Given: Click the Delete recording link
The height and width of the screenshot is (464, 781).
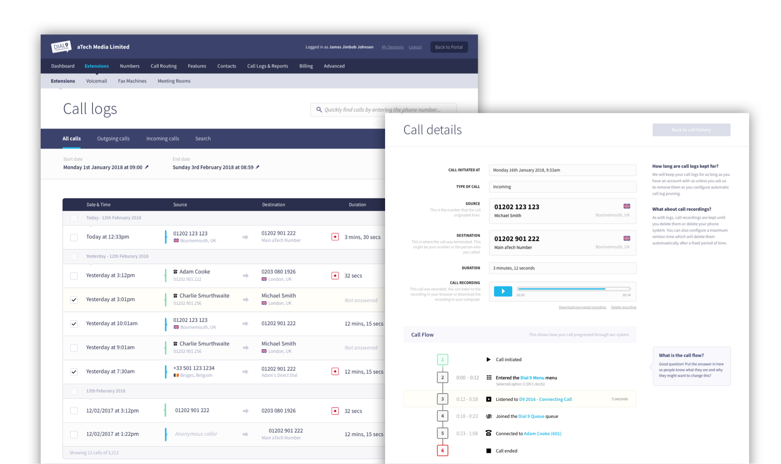Looking at the screenshot, I should pos(624,307).
